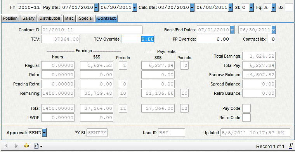
Task: Toggle the record lock icon
Action: pos(291,146)
